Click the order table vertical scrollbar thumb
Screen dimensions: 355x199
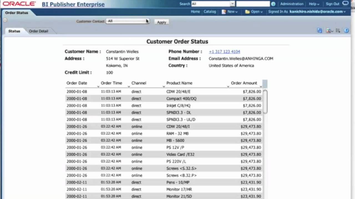pyautogui.click(x=265, y=101)
